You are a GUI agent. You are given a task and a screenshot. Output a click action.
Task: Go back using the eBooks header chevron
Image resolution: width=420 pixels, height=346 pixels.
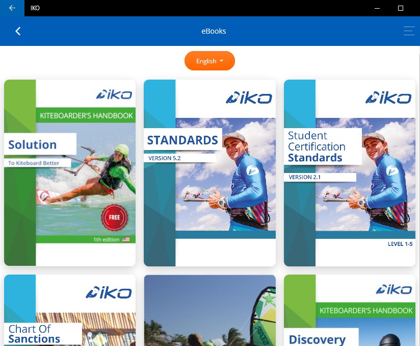click(18, 31)
